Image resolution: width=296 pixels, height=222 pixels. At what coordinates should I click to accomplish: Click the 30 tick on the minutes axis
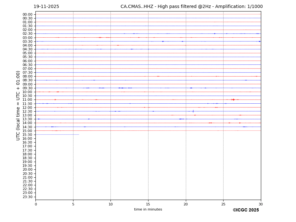click(261, 204)
